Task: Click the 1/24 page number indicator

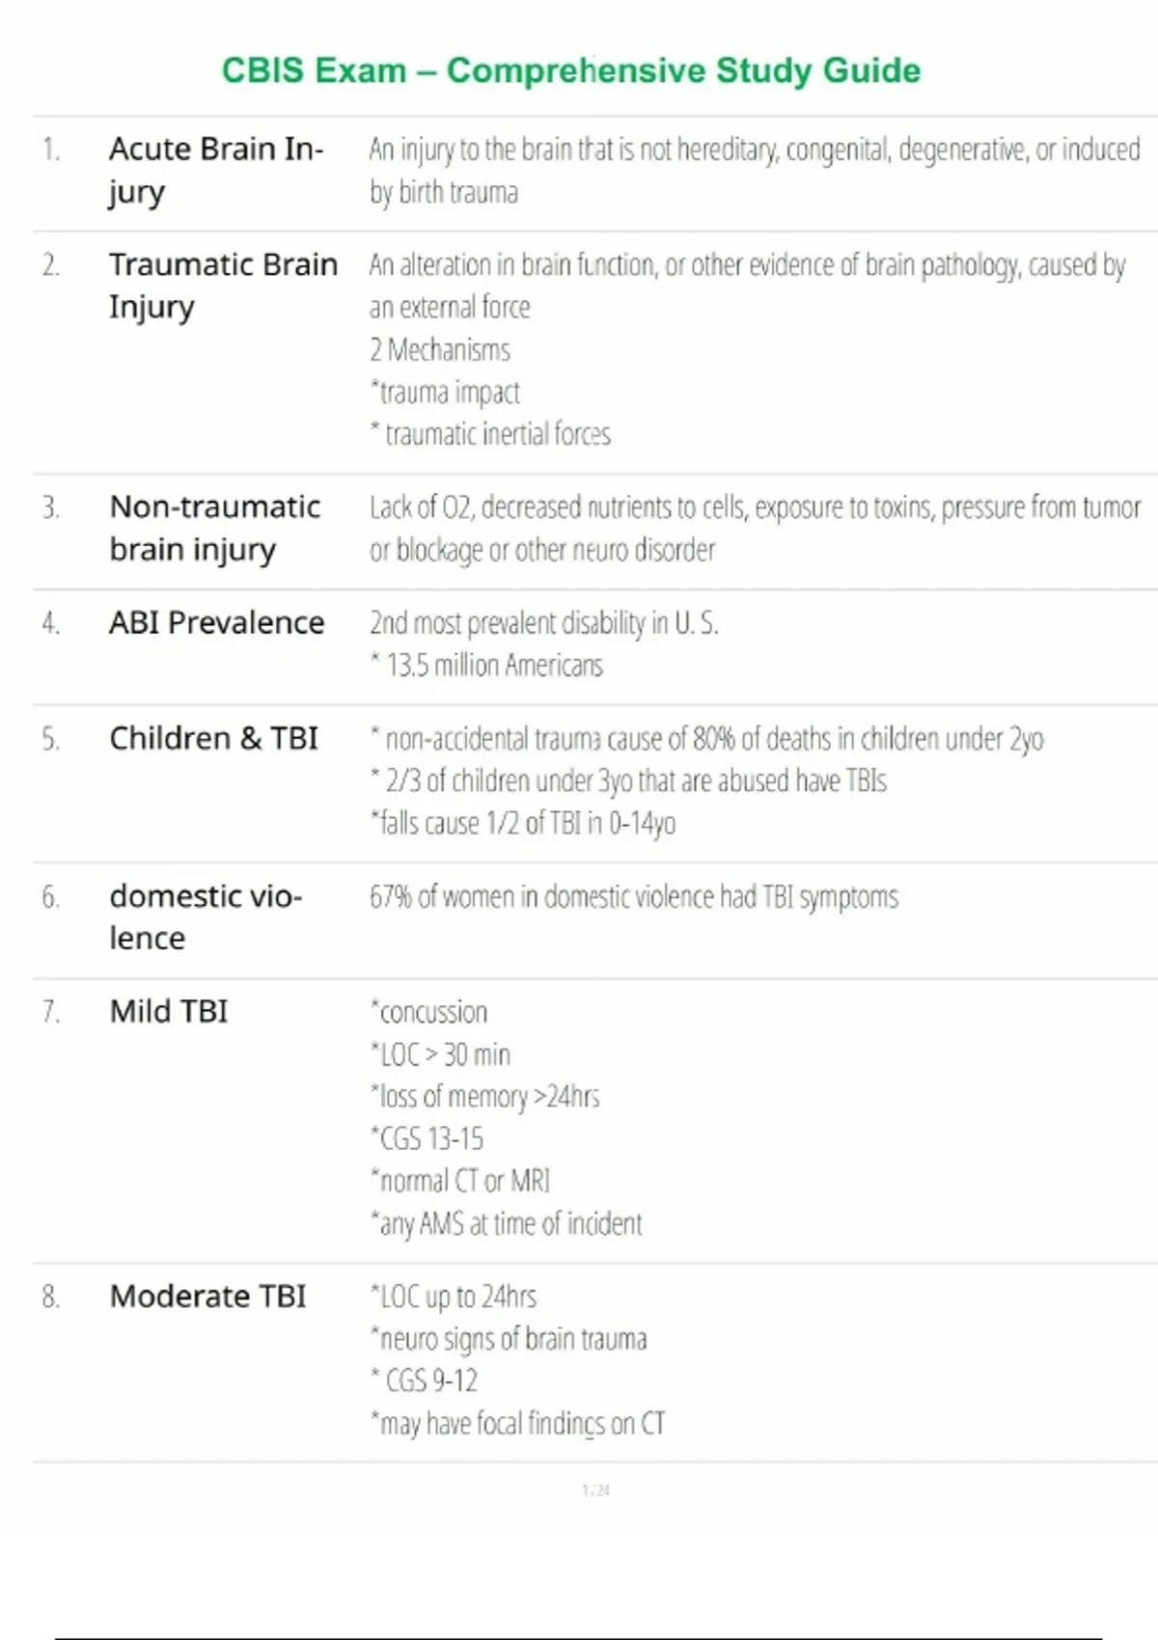Action: (x=595, y=1490)
